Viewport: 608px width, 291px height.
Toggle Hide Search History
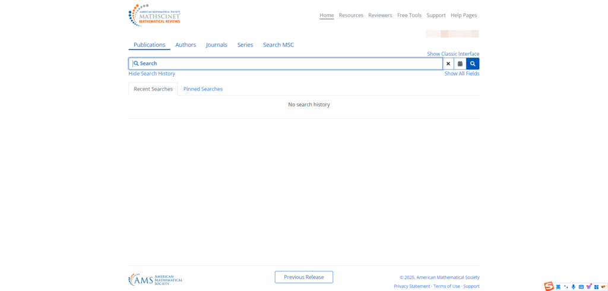coord(152,74)
